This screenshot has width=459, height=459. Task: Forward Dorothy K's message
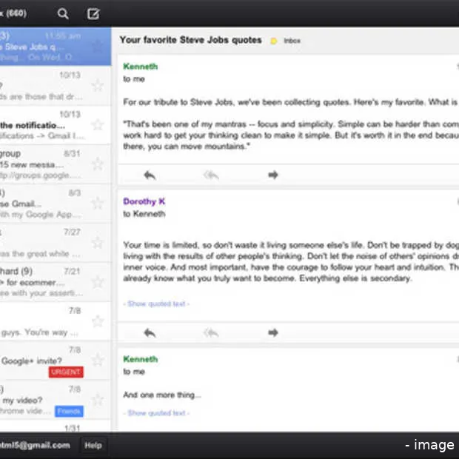[273, 332]
